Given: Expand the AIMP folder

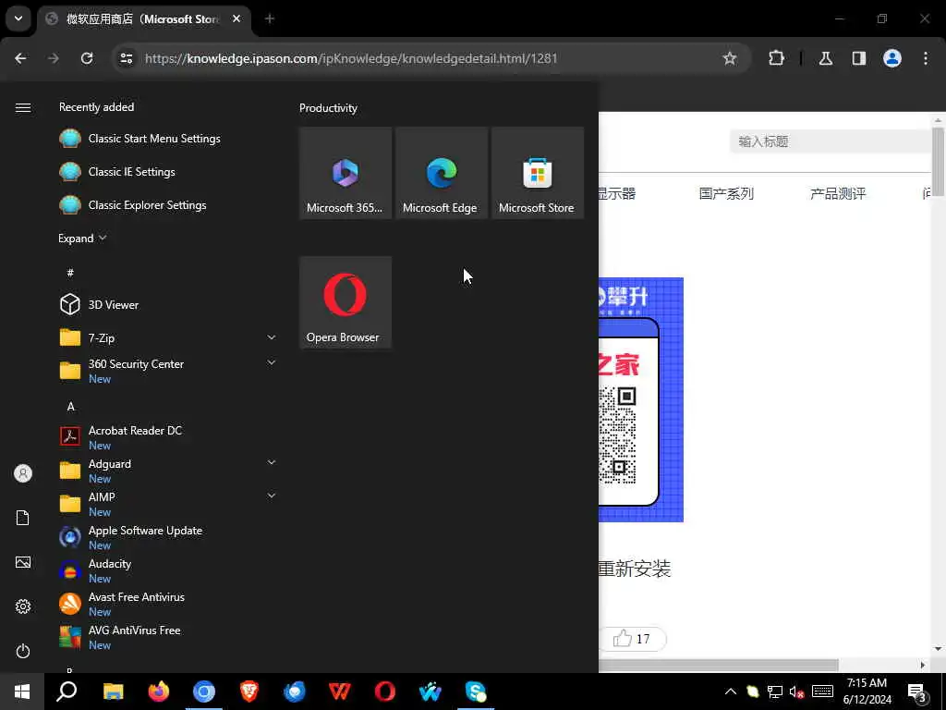Looking at the screenshot, I should coord(272,496).
